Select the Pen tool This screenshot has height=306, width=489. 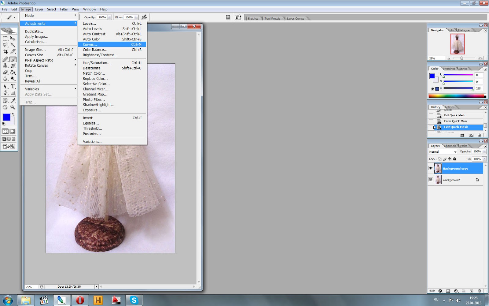click(x=5, y=93)
